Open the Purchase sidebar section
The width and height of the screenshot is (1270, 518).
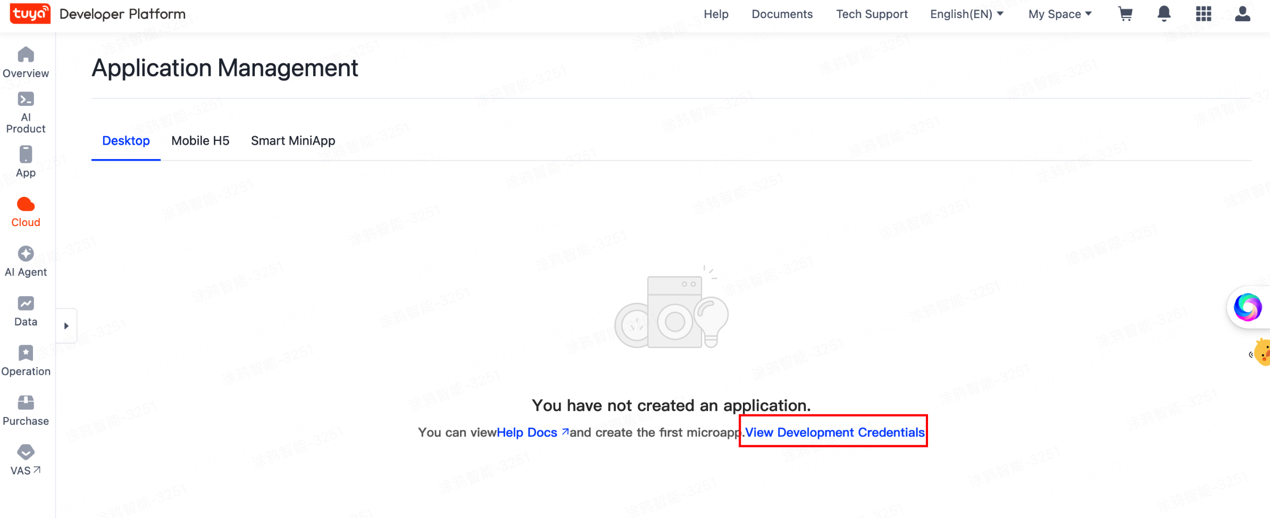[26, 411]
